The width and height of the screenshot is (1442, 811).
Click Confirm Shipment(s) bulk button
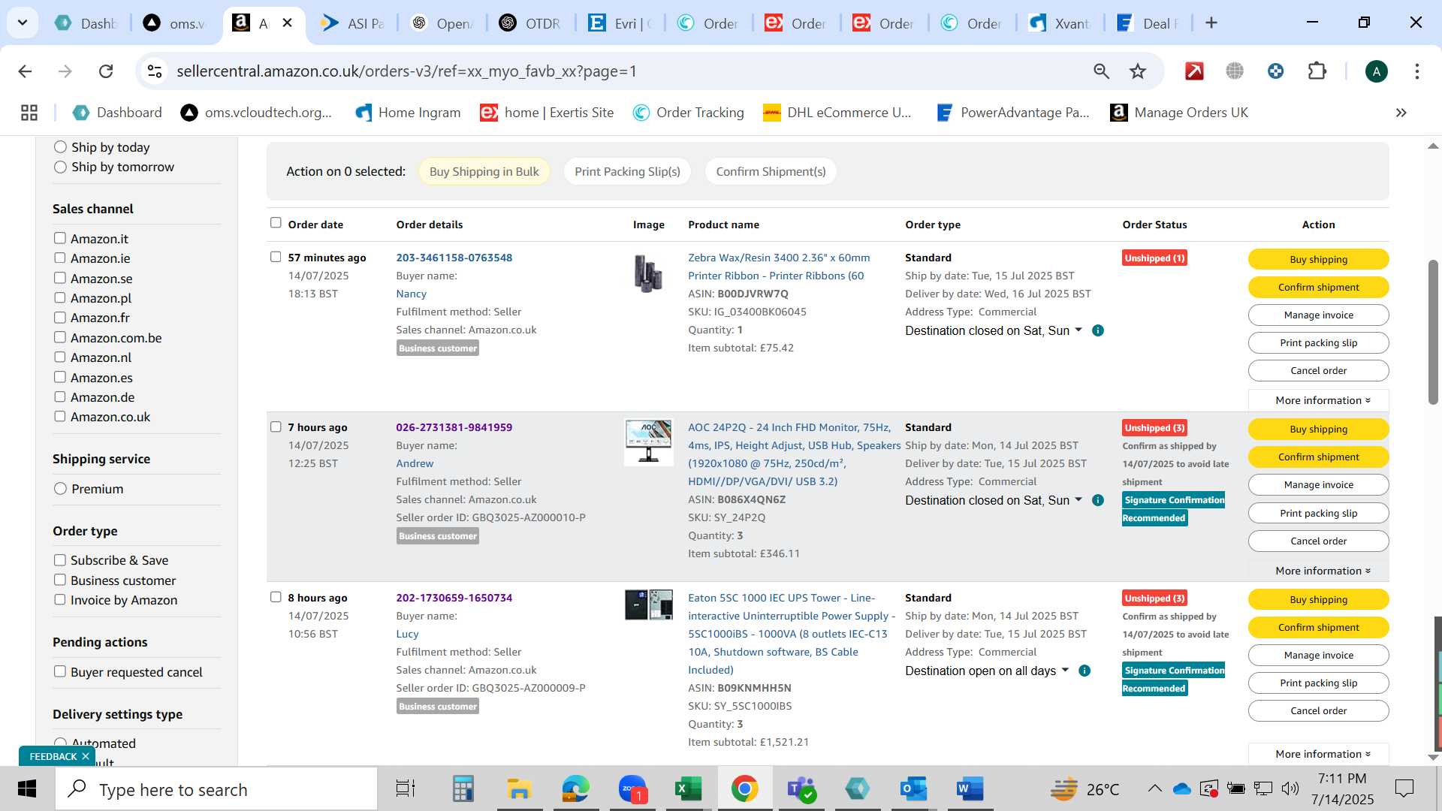pos(771,171)
